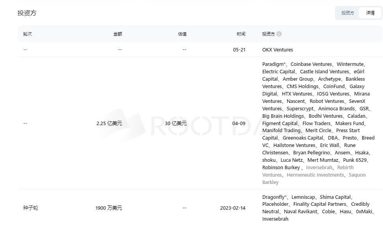Open the Eric Wall investor link
The width and height of the screenshot is (383, 230).
[x=330, y=145]
